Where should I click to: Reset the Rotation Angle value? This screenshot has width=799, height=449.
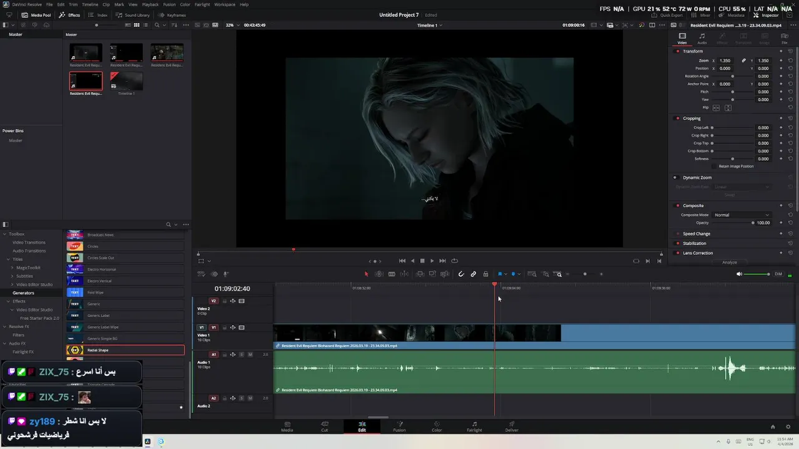tap(790, 76)
